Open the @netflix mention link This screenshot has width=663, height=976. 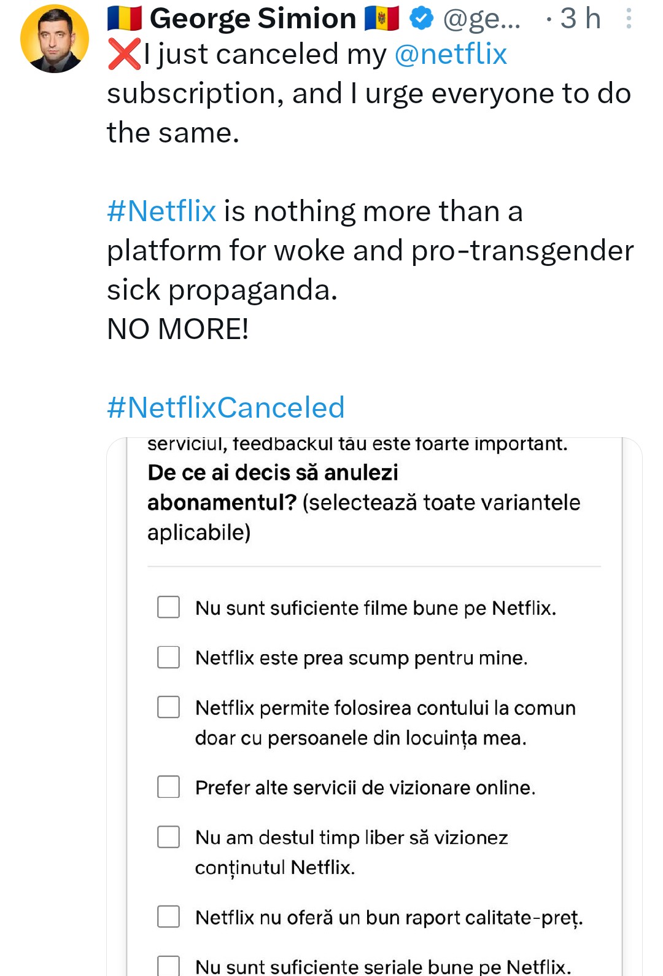click(x=451, y=55)
